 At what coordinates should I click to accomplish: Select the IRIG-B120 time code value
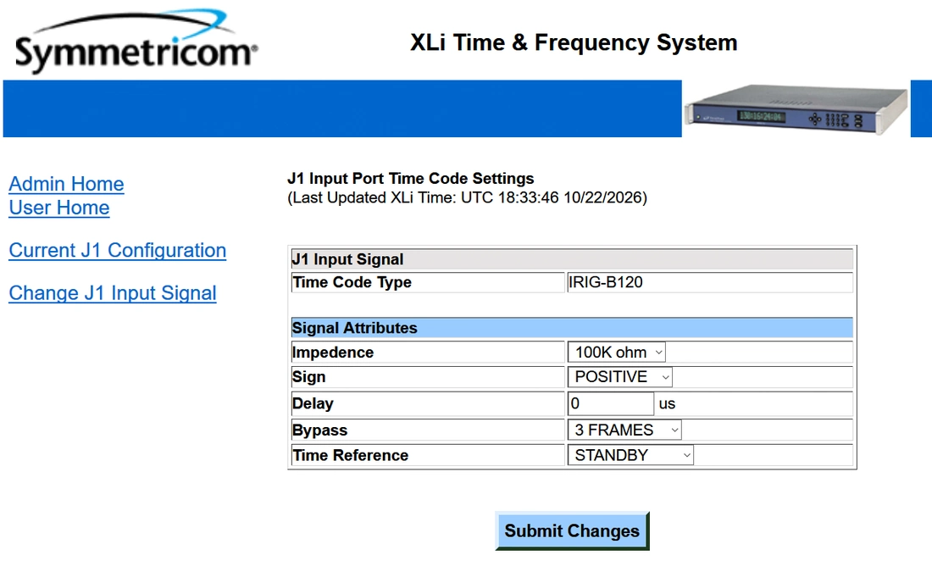(606, 282)
